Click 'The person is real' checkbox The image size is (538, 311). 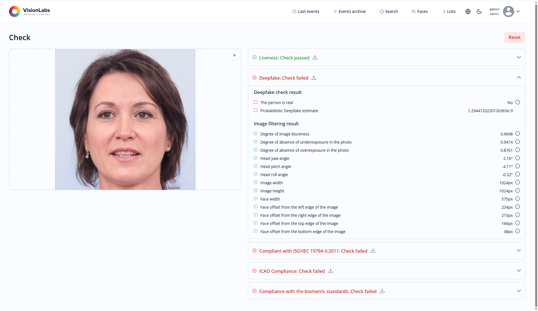coord(256,102)
